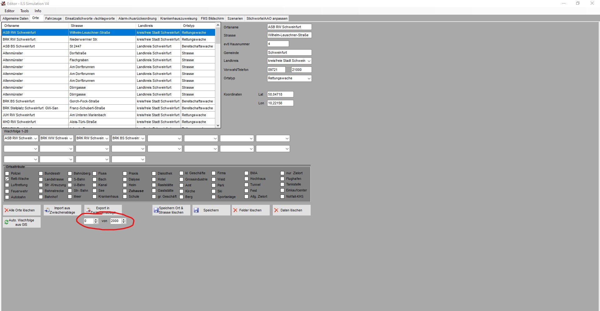Enable the Polizei attribute checkbox
600x311 pixels.
[7, 173]
